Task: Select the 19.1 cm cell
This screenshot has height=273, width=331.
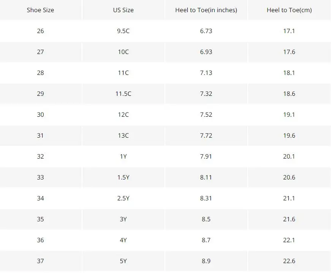Action: [289, 115]
